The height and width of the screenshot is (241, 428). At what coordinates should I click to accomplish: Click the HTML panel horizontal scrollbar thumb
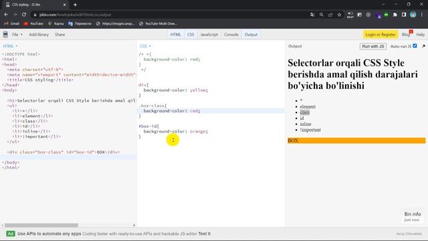41,225
